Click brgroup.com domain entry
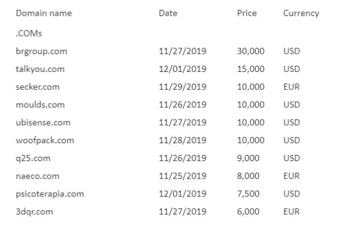Image resolution: width=344 pixels, height=225 pixels. [x=41, y=51]
